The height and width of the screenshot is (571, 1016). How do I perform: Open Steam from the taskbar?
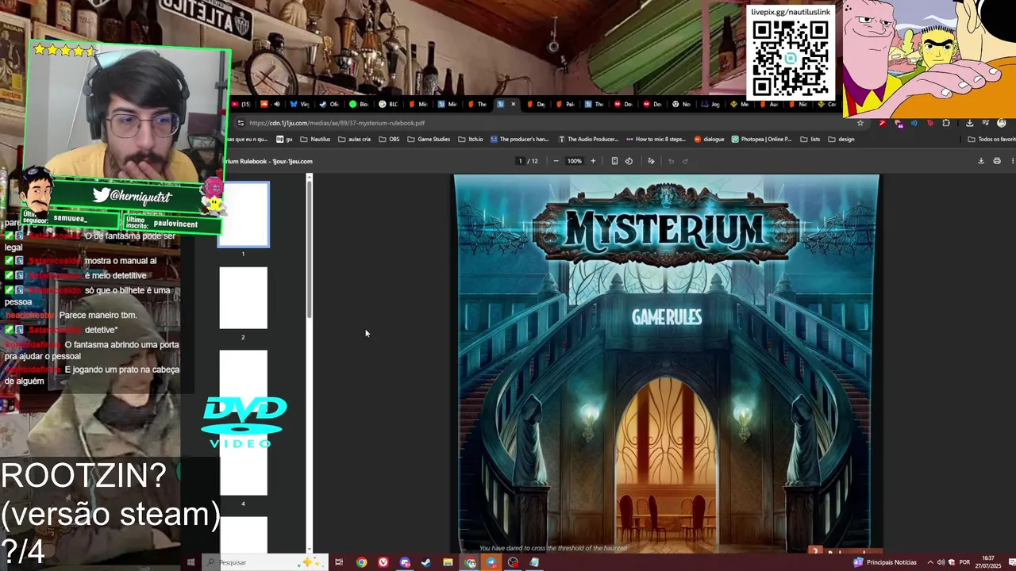(x=426, y=562)
